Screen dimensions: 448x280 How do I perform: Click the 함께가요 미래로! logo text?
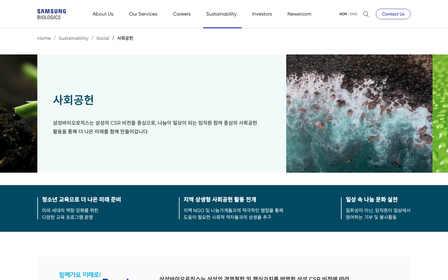pos(80,275)
